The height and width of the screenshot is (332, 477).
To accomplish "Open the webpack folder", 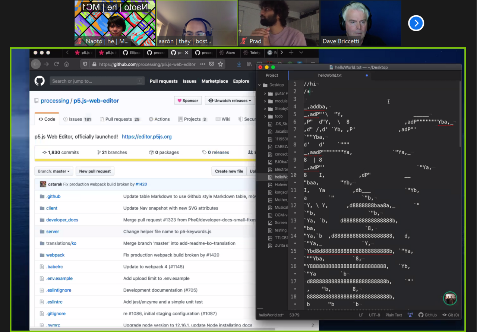I will coord(55,255).
